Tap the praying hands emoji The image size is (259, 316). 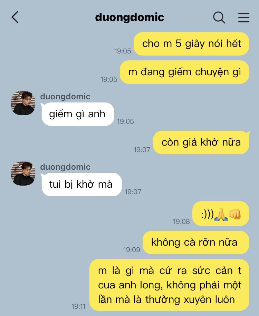[x=221, y=215]
